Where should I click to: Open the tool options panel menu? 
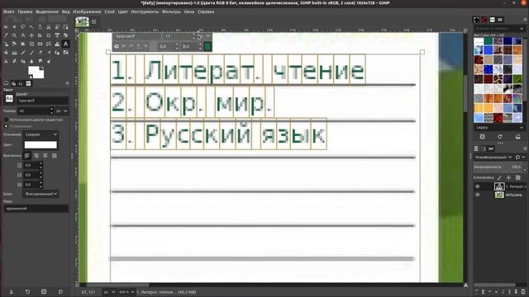coord(67,83)
